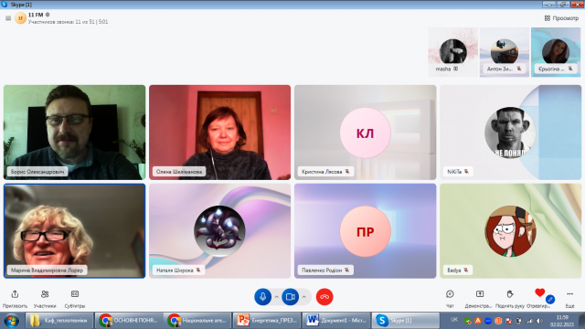Open the Windows Start button
Screen dimensions: 585x329
pos(11,321)
